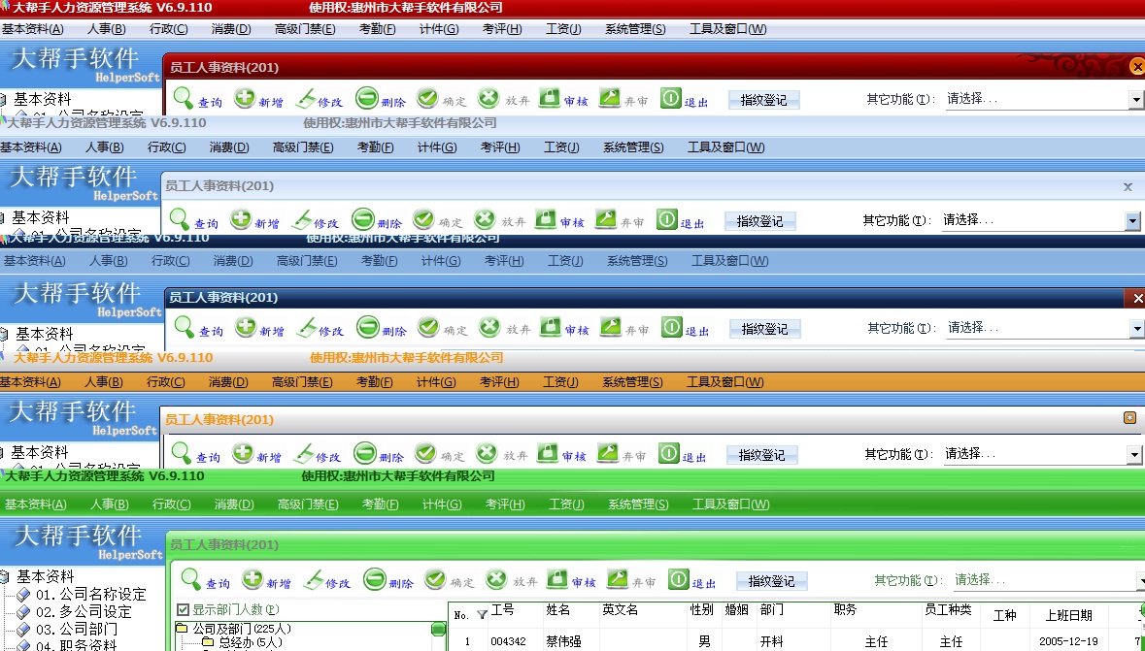Image resolution: width=1145 pixels, height=651 pixels.
Task: Open 系统管理(S) menu in orange-themed window
Action: point(632,381)
